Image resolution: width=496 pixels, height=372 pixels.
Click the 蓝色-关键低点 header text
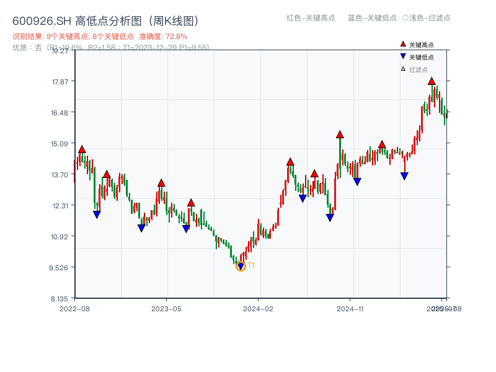pyautogui.click(x=373, y=18)
